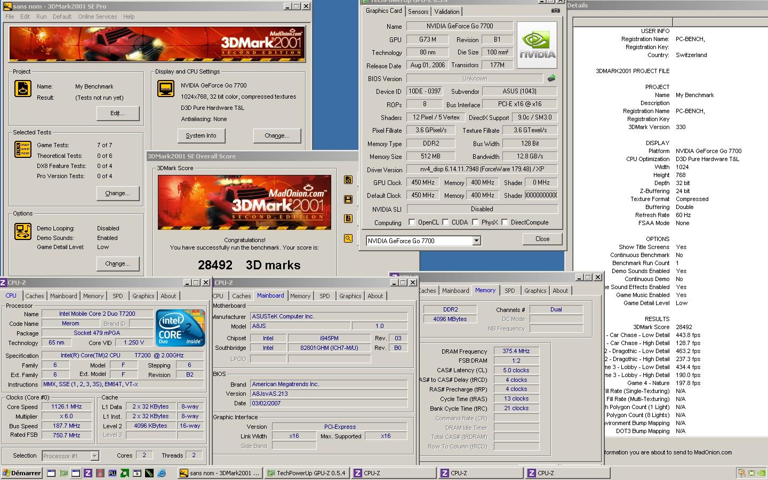Click the Game 4 - Nature 197.8 fps row

tap(664, 383)
